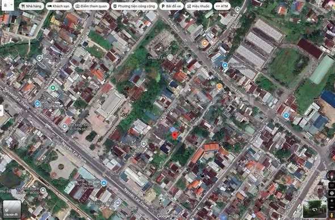Click the red dropped location pin
Screen dimensions: 335x220
(175, 136)
